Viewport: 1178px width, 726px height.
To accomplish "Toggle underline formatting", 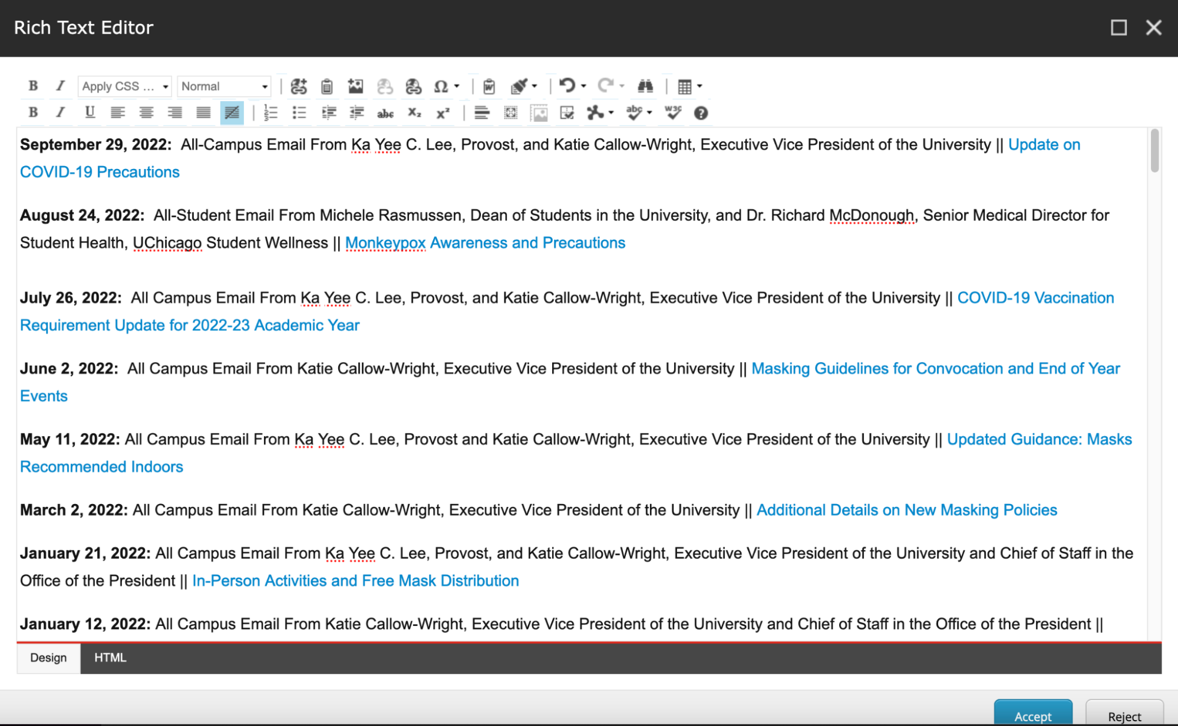I will click(x=90, y=112).
